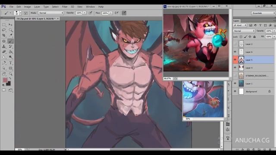Toggle pressure for size button
The height and width of the screenshot is (155, 276).
pyautogui.click(x=124, y=13)
